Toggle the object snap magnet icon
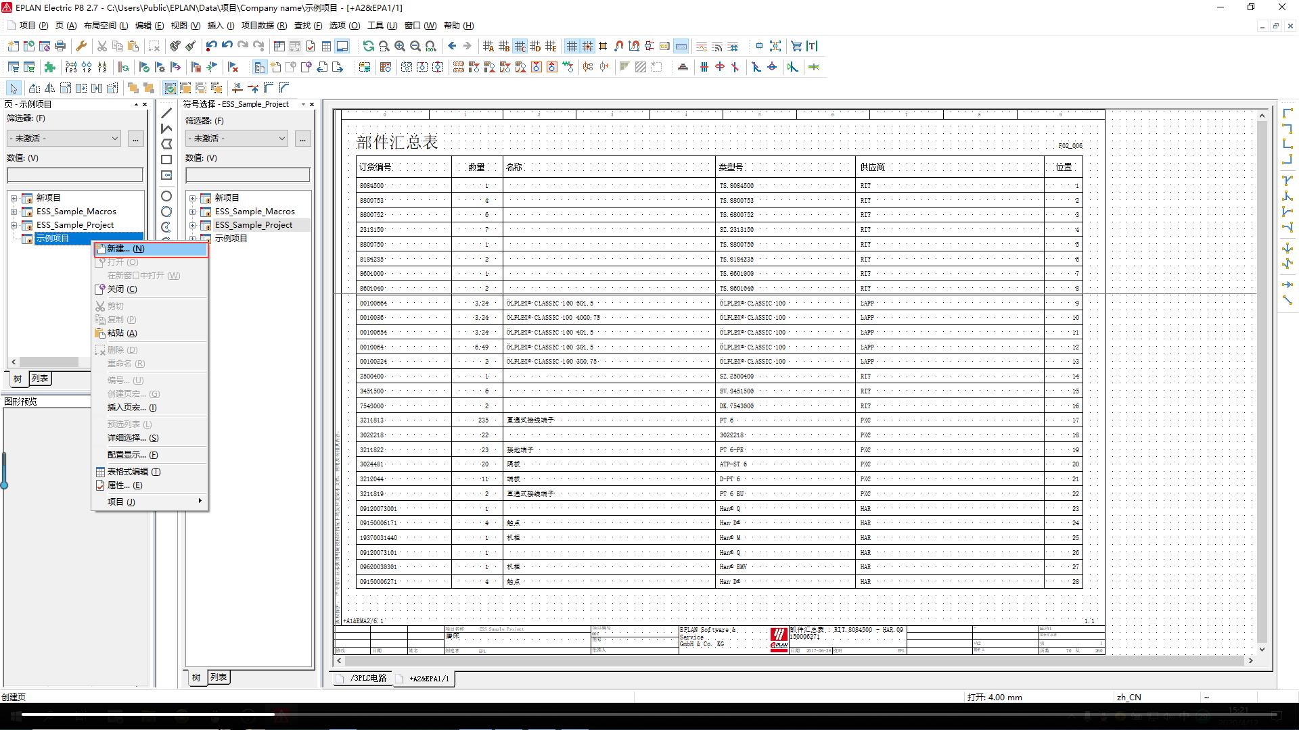 click(618, 46)
